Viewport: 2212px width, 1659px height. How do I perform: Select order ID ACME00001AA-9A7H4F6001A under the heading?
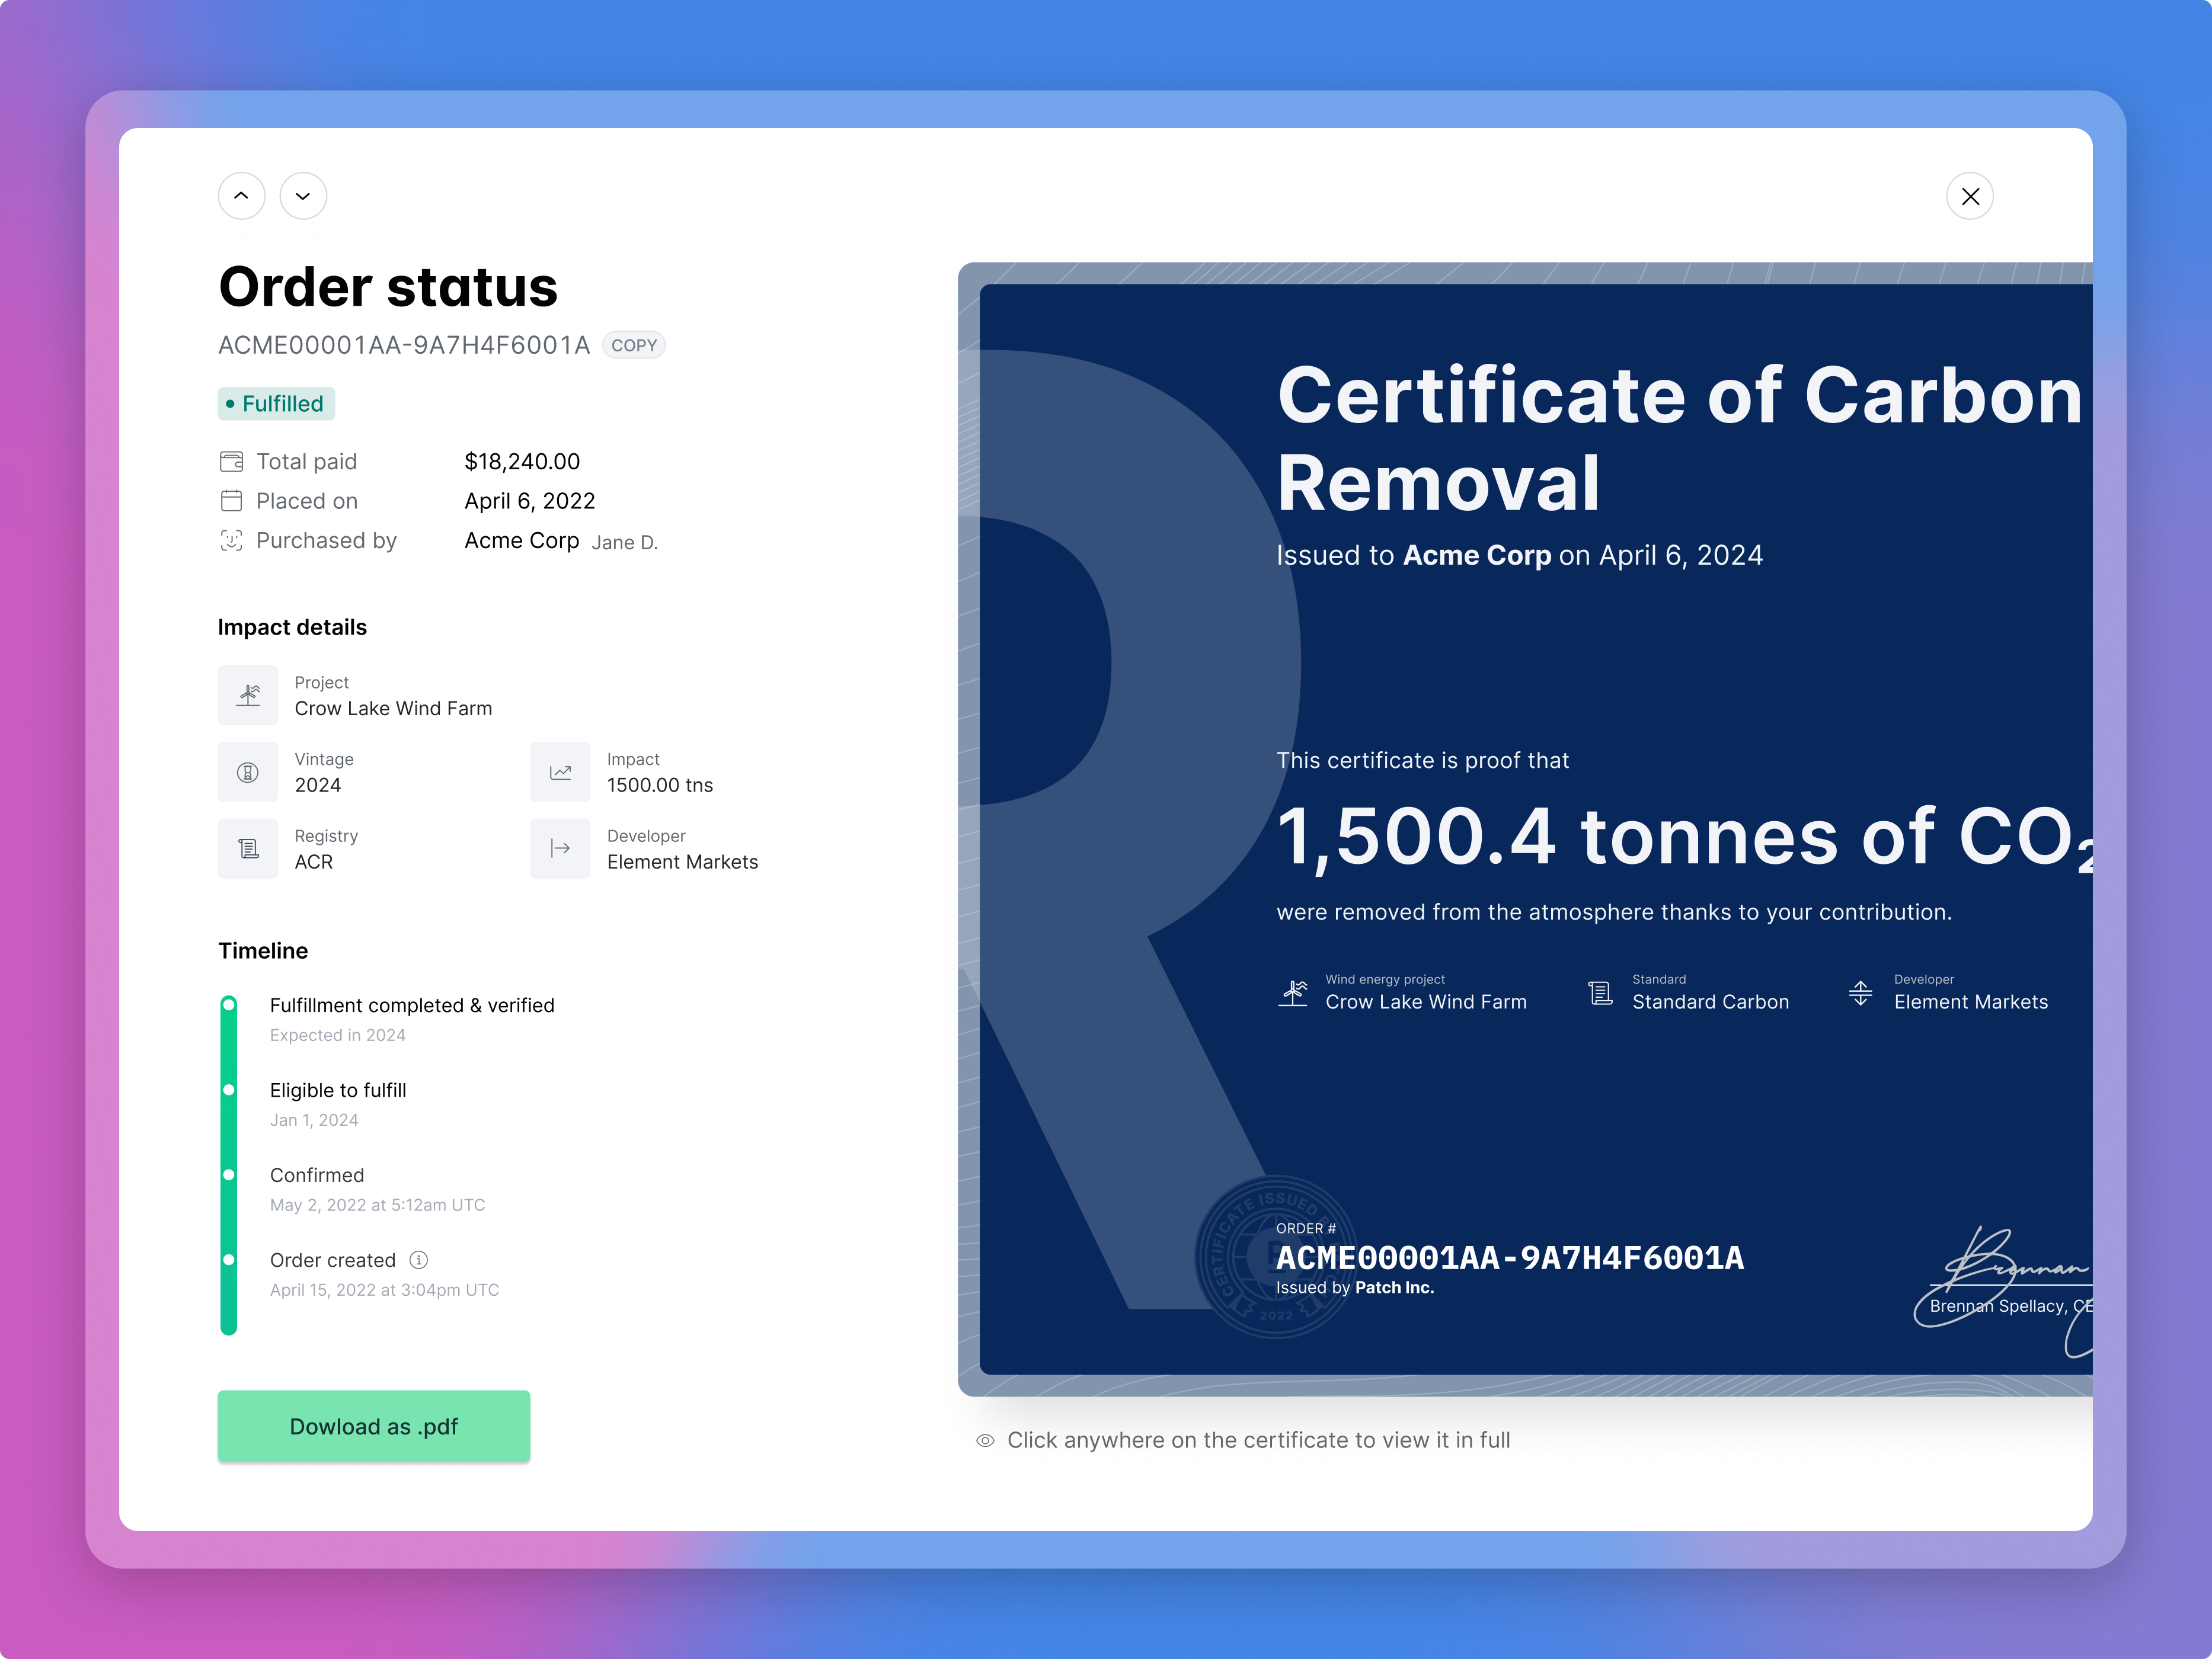(x=404, y=345)
